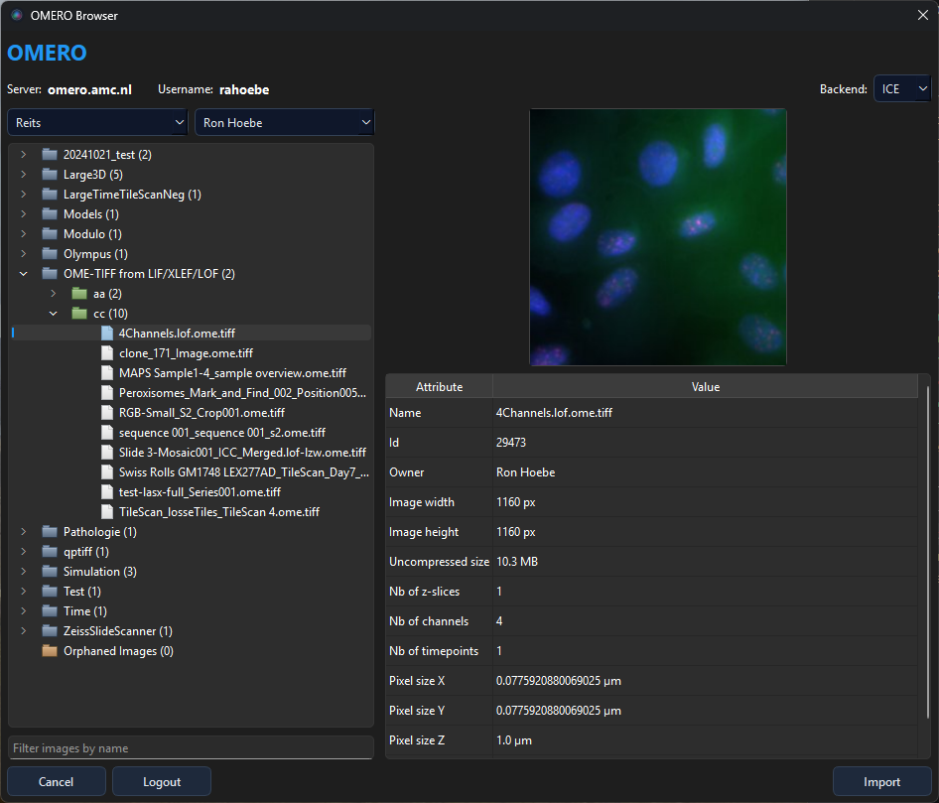Viewport: 939px width, 803px height.
Task: Click the cell image preview thumbnail
Action: pyautogui.click(x=657, y=237)
